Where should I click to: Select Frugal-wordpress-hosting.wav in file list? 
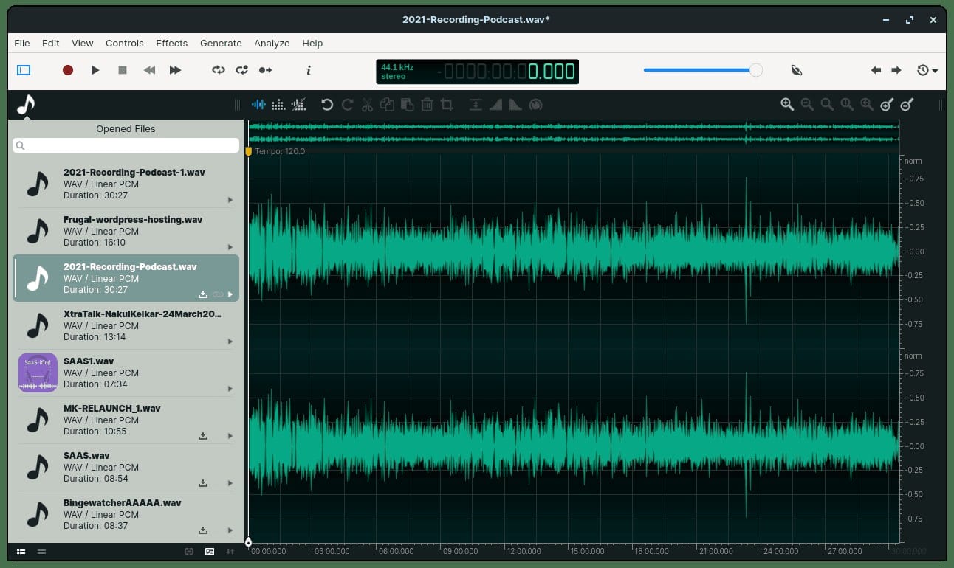126,231
